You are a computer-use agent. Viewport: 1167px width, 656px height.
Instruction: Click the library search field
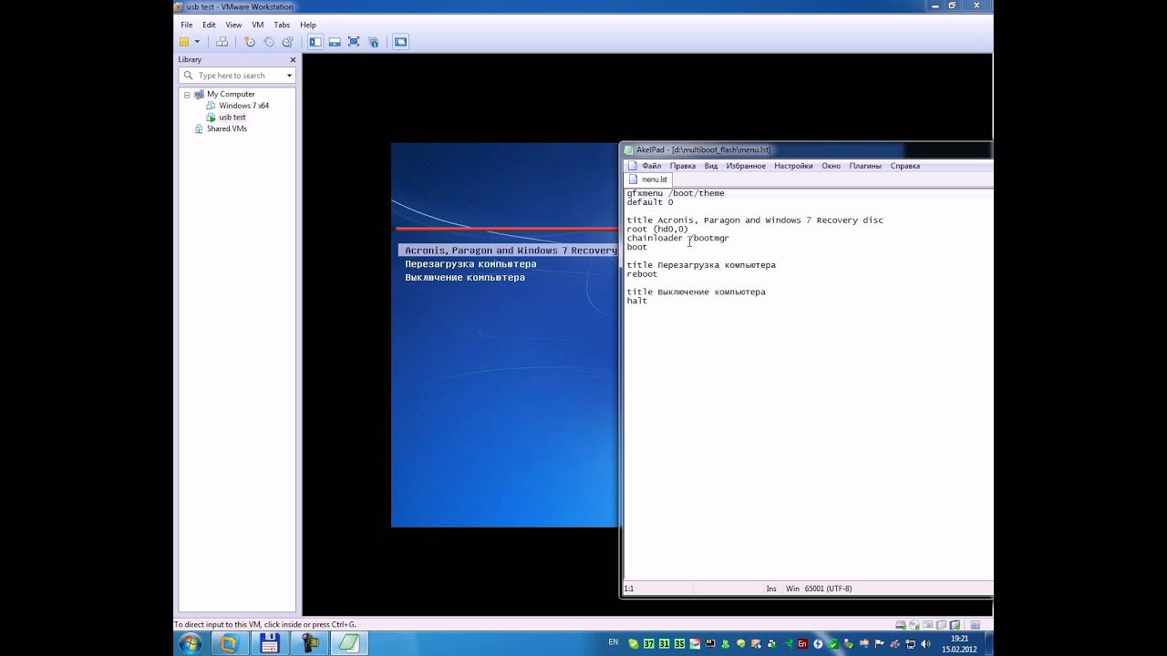[x=237, y=76]
